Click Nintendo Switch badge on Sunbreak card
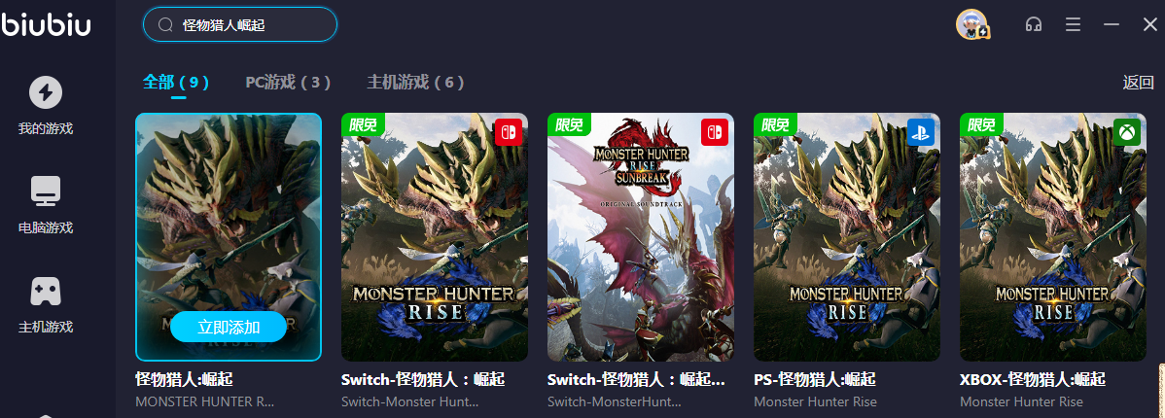Screen dimensions: 1165x418 tap(715, 132)
